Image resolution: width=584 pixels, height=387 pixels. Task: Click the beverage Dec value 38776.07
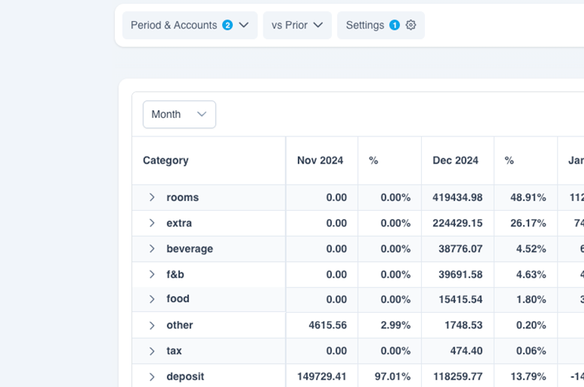[460, 248]
